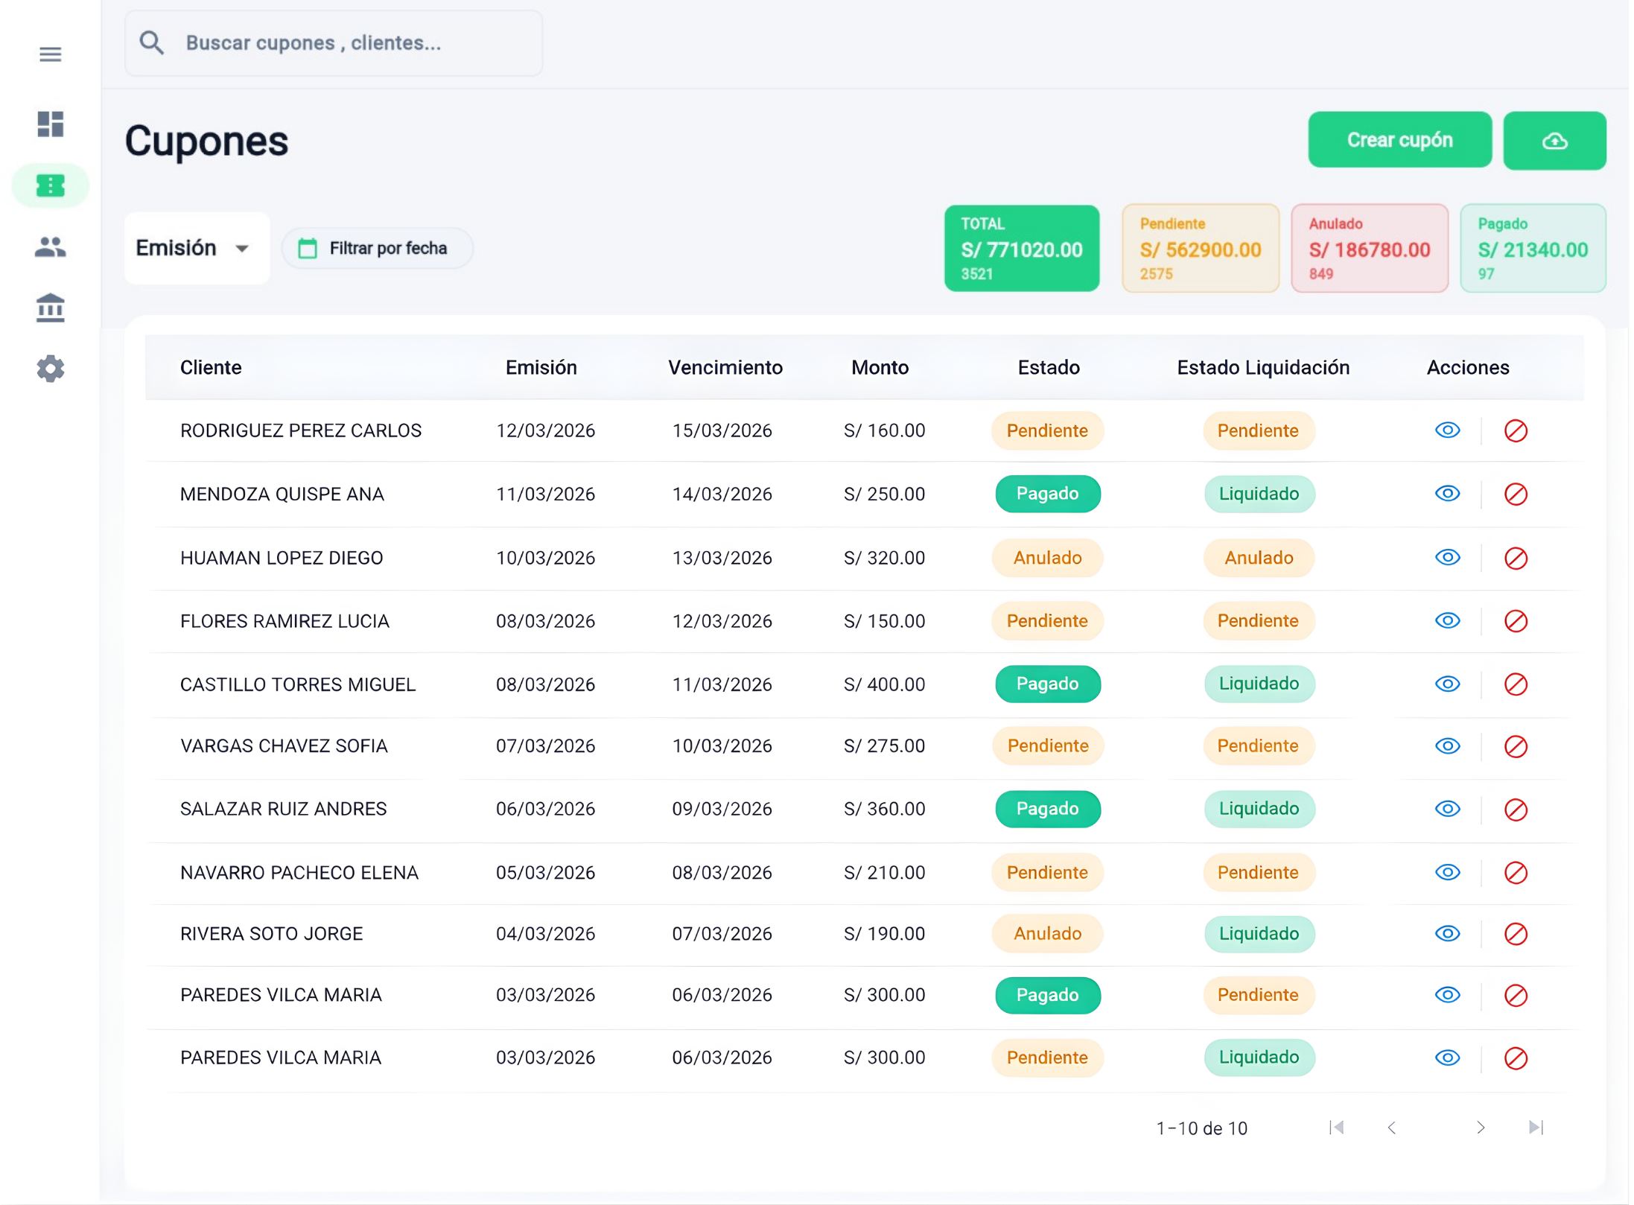The width and height of the screenshot is (1634, 1205).
Task: Click the amount S/ 275.00
Action: [x=884, y=746]
